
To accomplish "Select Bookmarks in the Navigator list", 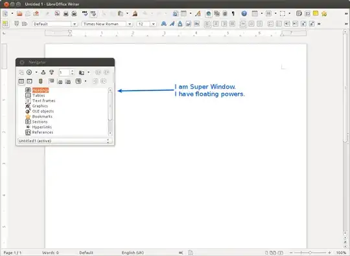I will click(42, 116).
